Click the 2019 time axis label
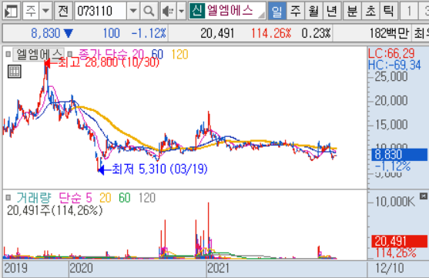 point(15,269)
